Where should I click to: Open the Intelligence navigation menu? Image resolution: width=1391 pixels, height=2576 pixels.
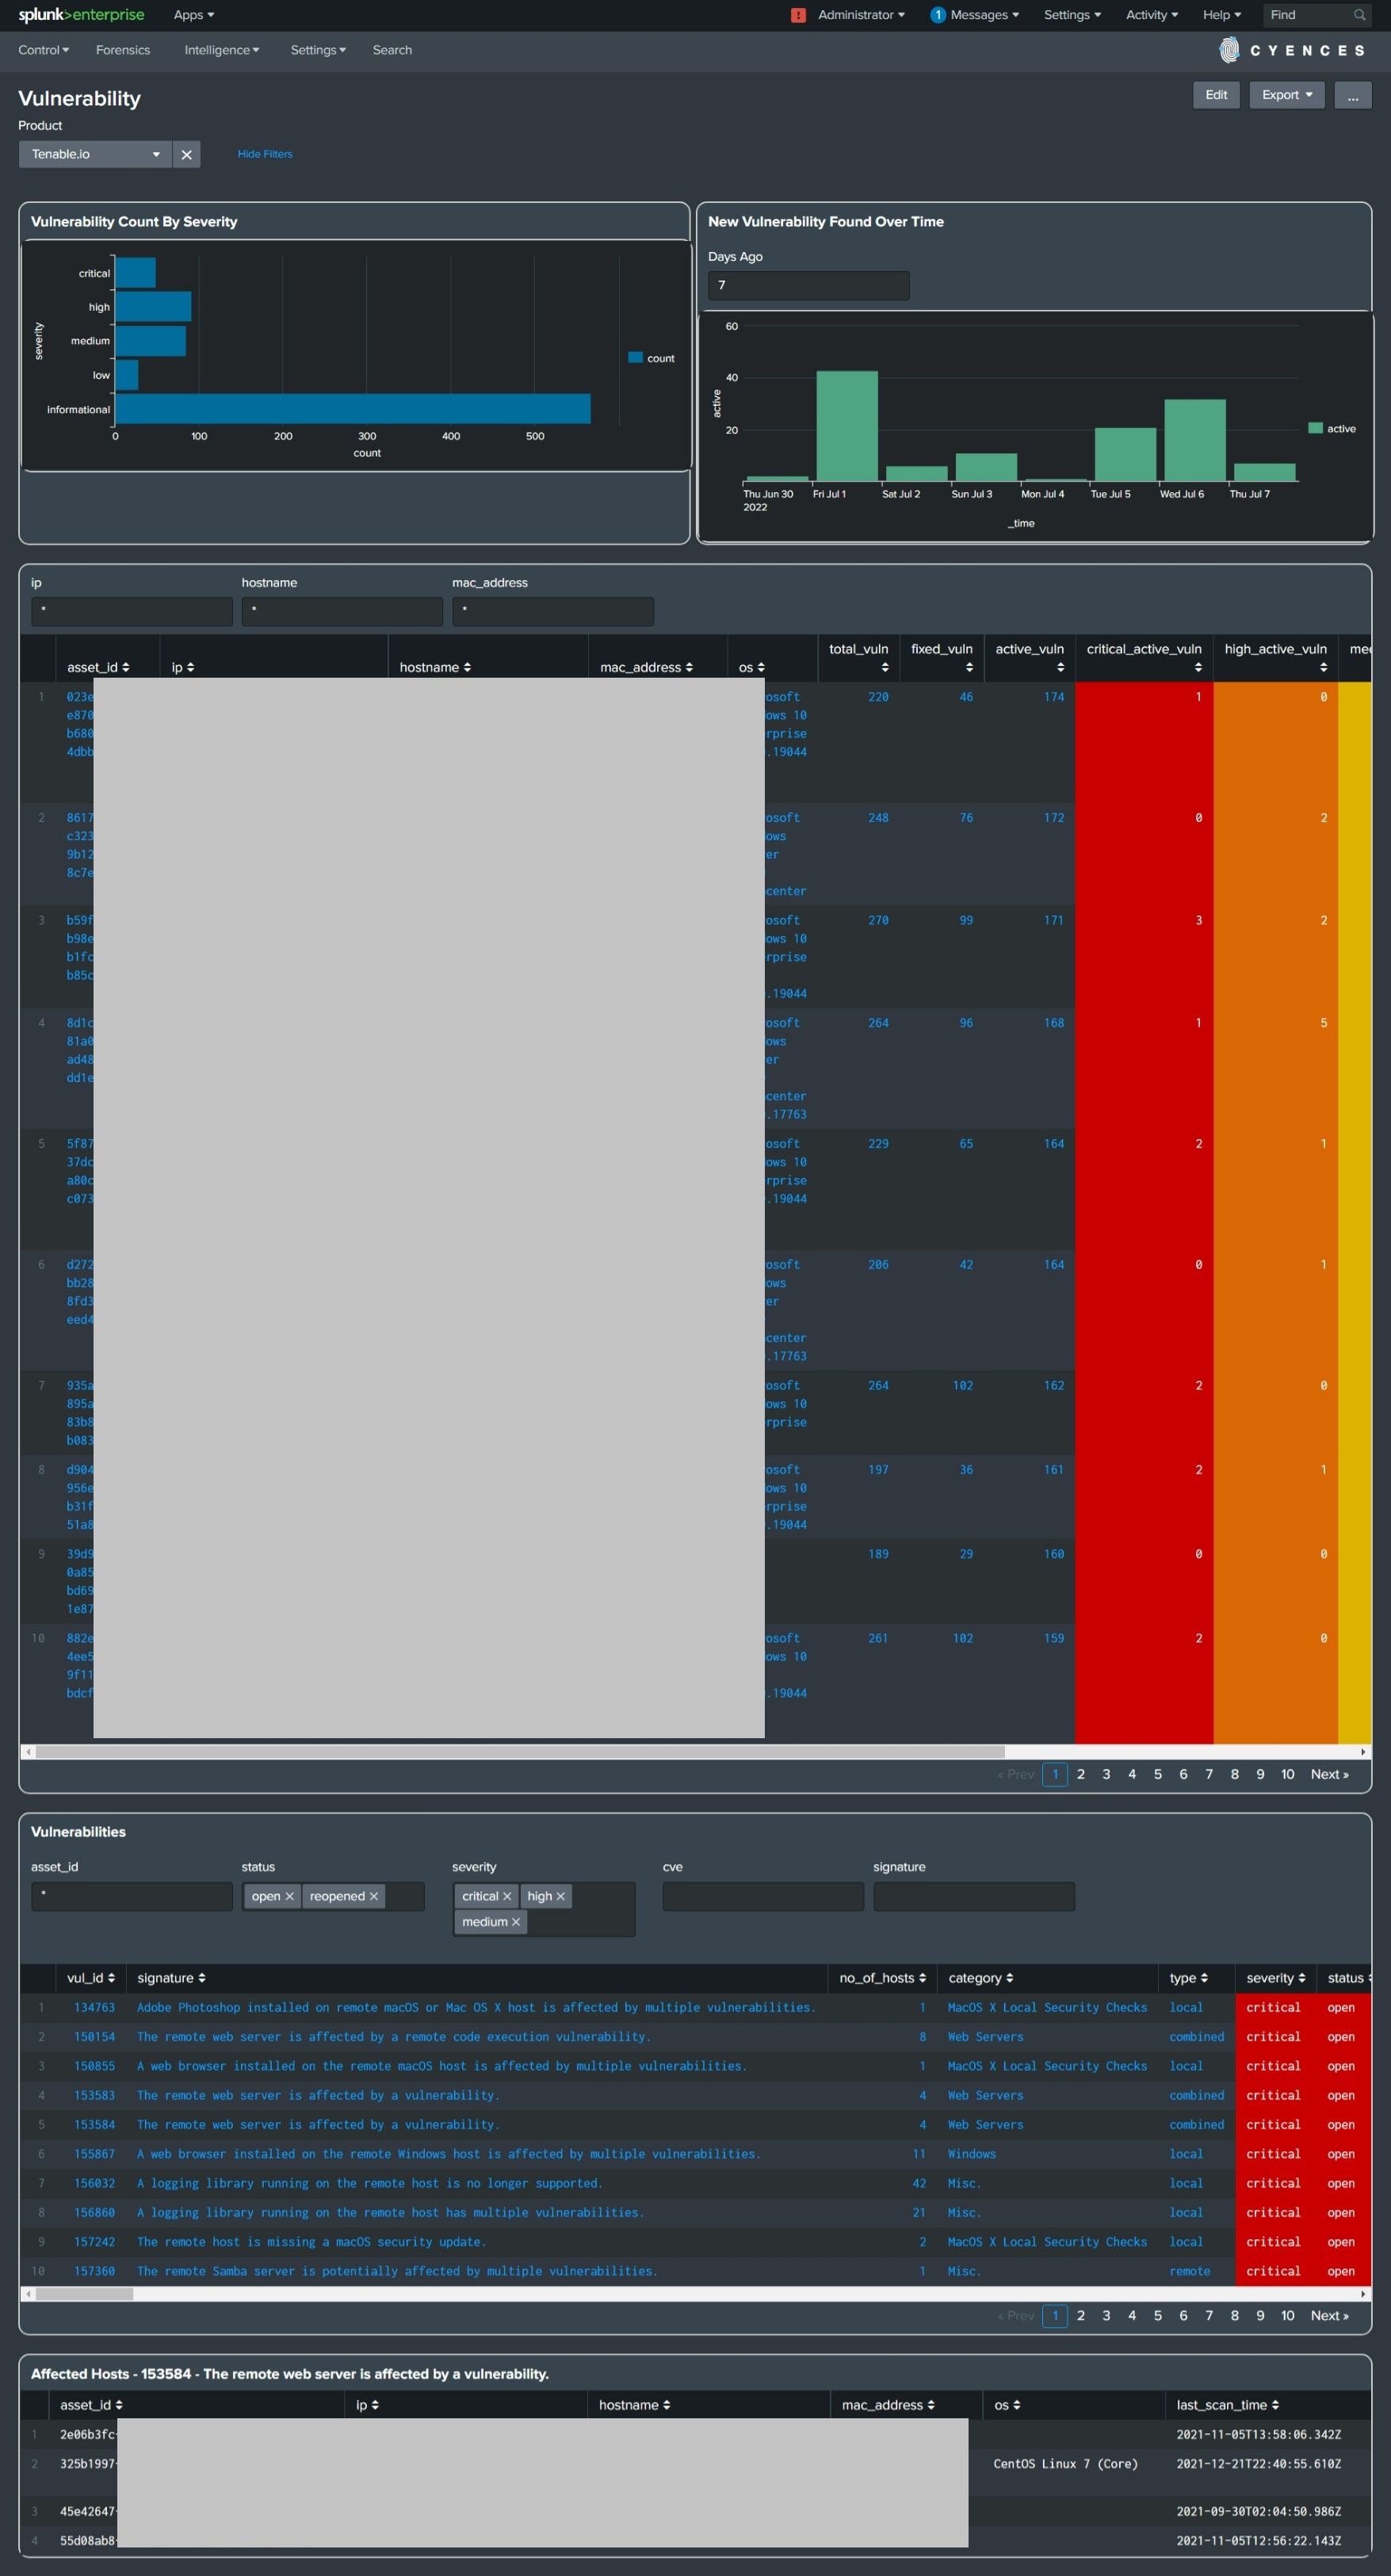222,50
